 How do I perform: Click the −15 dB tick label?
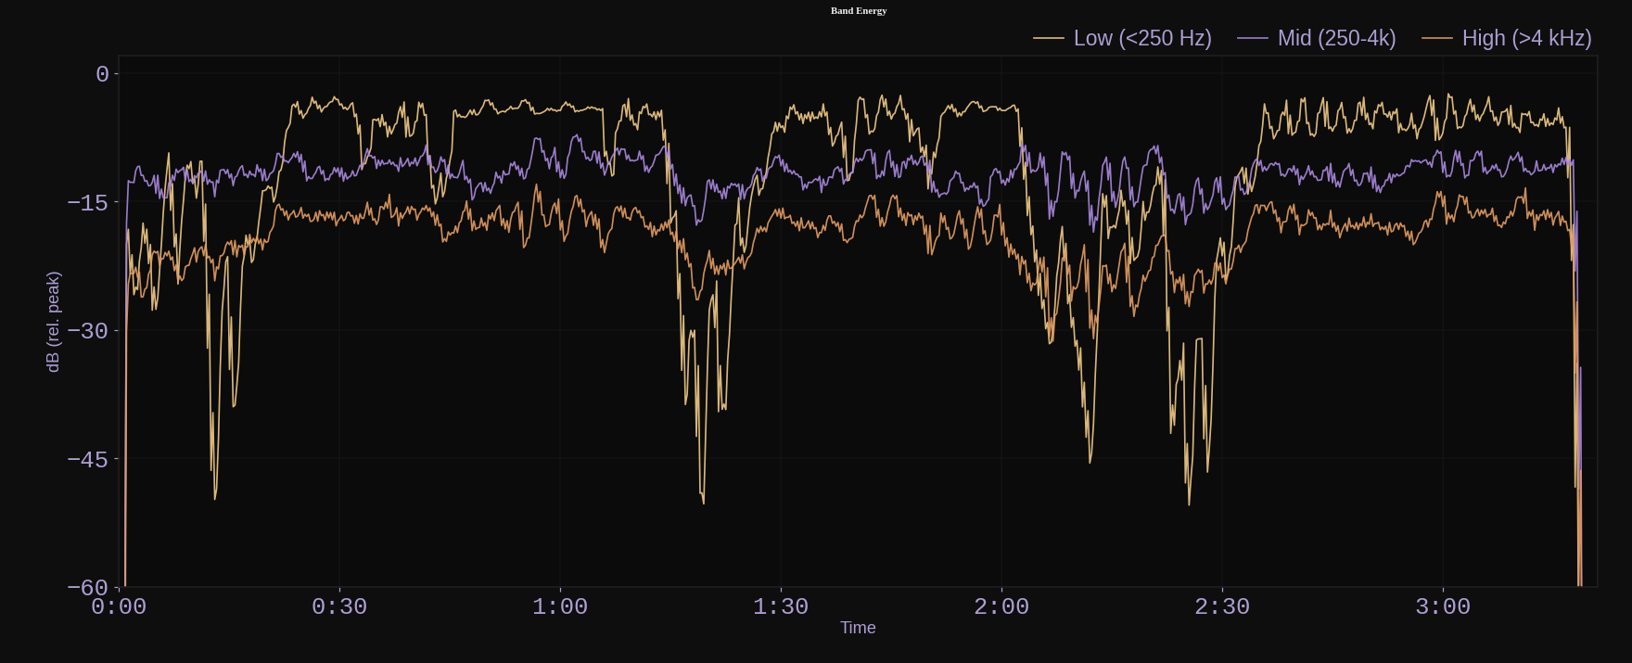click(x=88, y=203)
